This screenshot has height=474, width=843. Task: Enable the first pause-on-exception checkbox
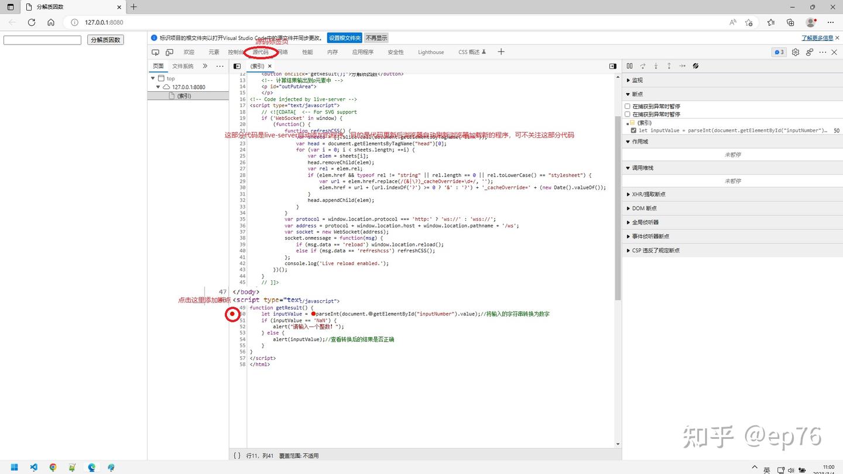coord(628,107)
